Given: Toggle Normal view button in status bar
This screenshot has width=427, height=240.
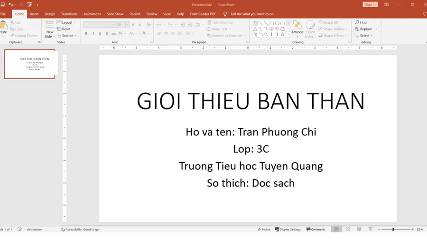Looking at the screenshot, I should (x=336, y=229).
